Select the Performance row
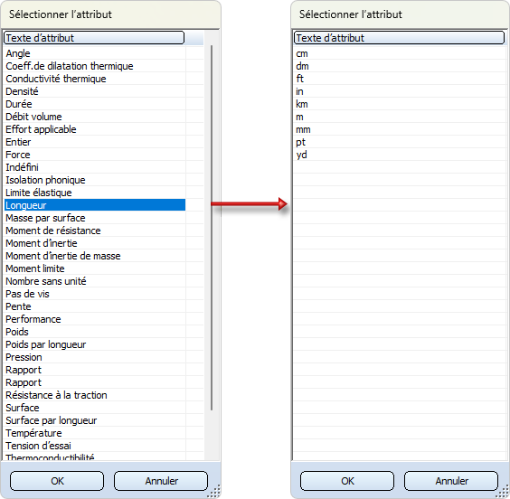 [95, 319]
